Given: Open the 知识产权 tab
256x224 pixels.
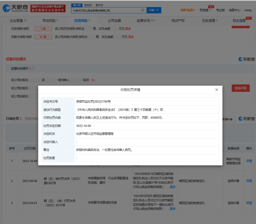Looking at the screenshot, I should click(x=178, y=21).
